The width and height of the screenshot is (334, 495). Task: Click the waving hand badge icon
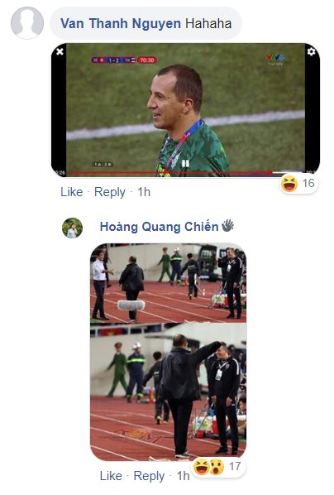[x=227, y=226]
